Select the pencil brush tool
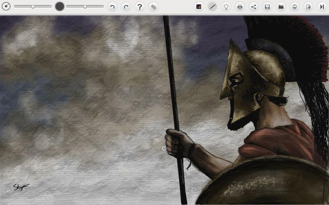The height and width of the screenshot is (205, 329). [x=212, y=7]
